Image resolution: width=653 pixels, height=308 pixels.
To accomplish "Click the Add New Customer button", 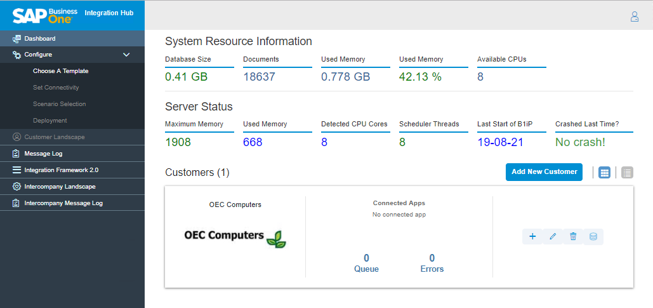I will point(544,172).
